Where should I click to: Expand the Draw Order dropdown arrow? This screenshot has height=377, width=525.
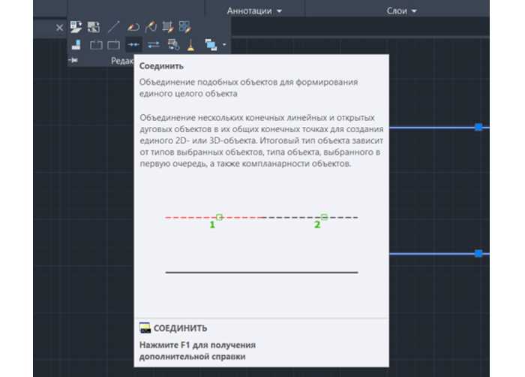click(x=224, y=44)
